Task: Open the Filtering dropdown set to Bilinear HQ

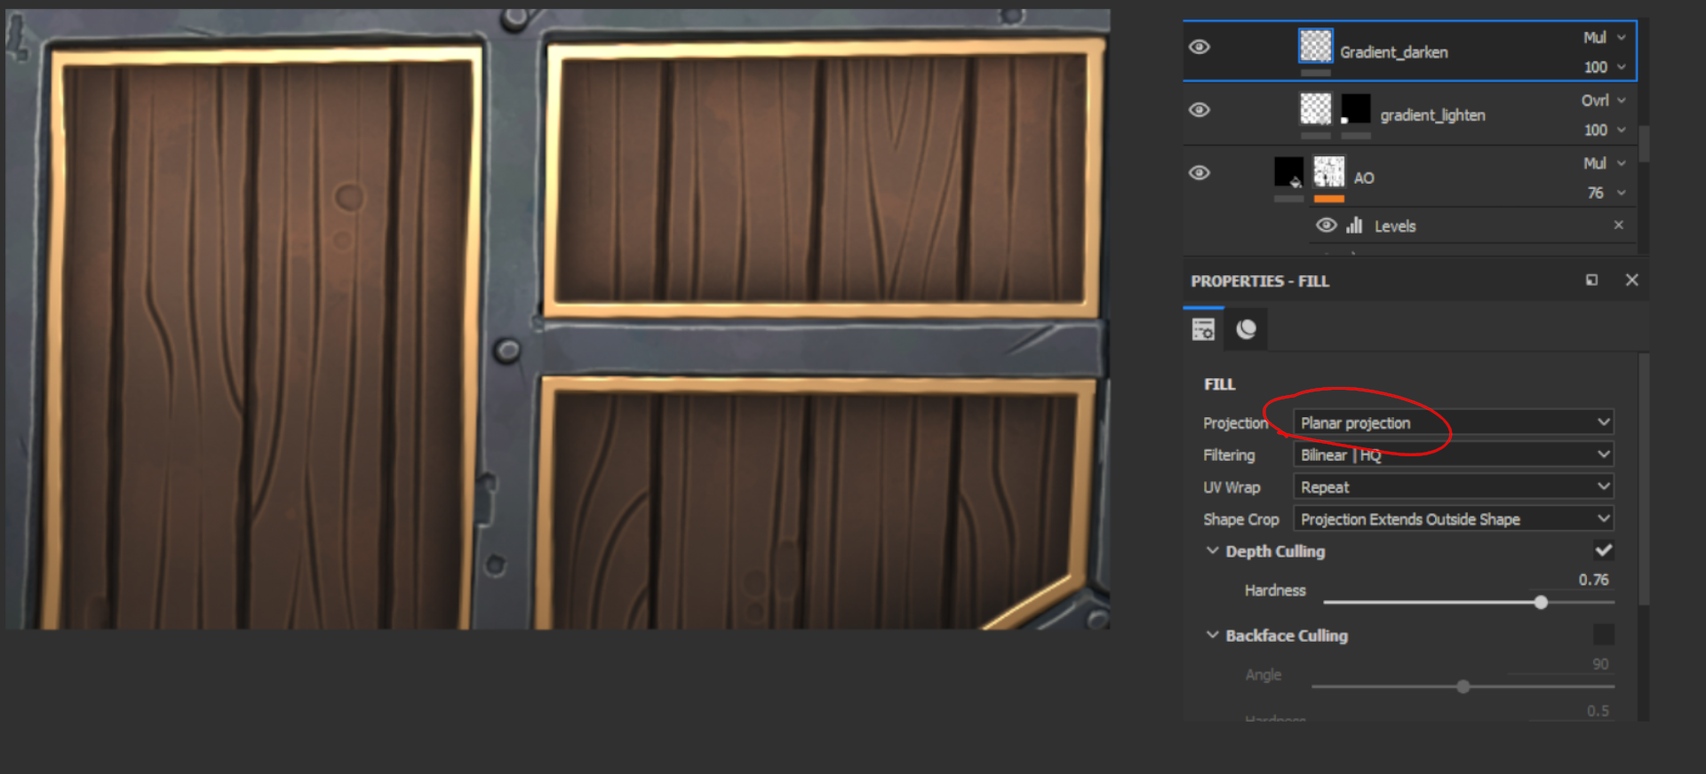Action: (x=1453, y=455)
